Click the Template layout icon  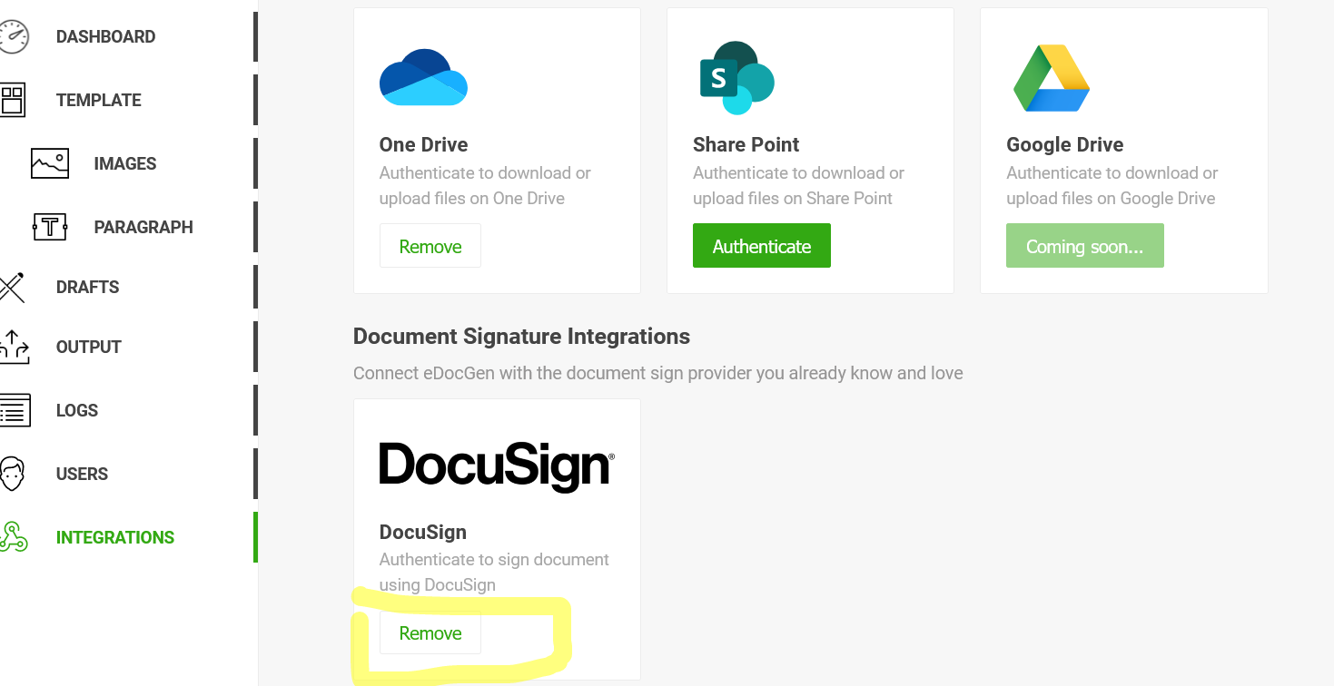[13, 100]
